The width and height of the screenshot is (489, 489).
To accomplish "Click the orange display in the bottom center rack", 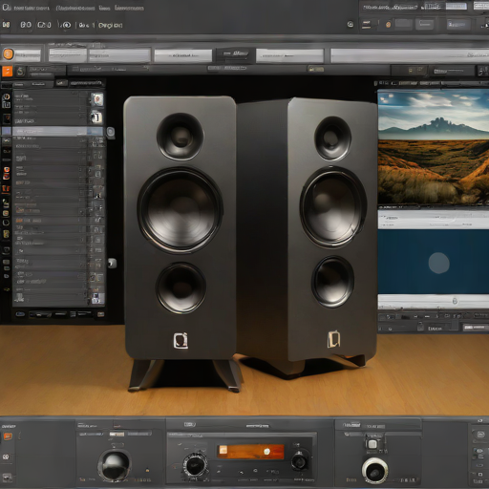I will click(x=250, y=451).
